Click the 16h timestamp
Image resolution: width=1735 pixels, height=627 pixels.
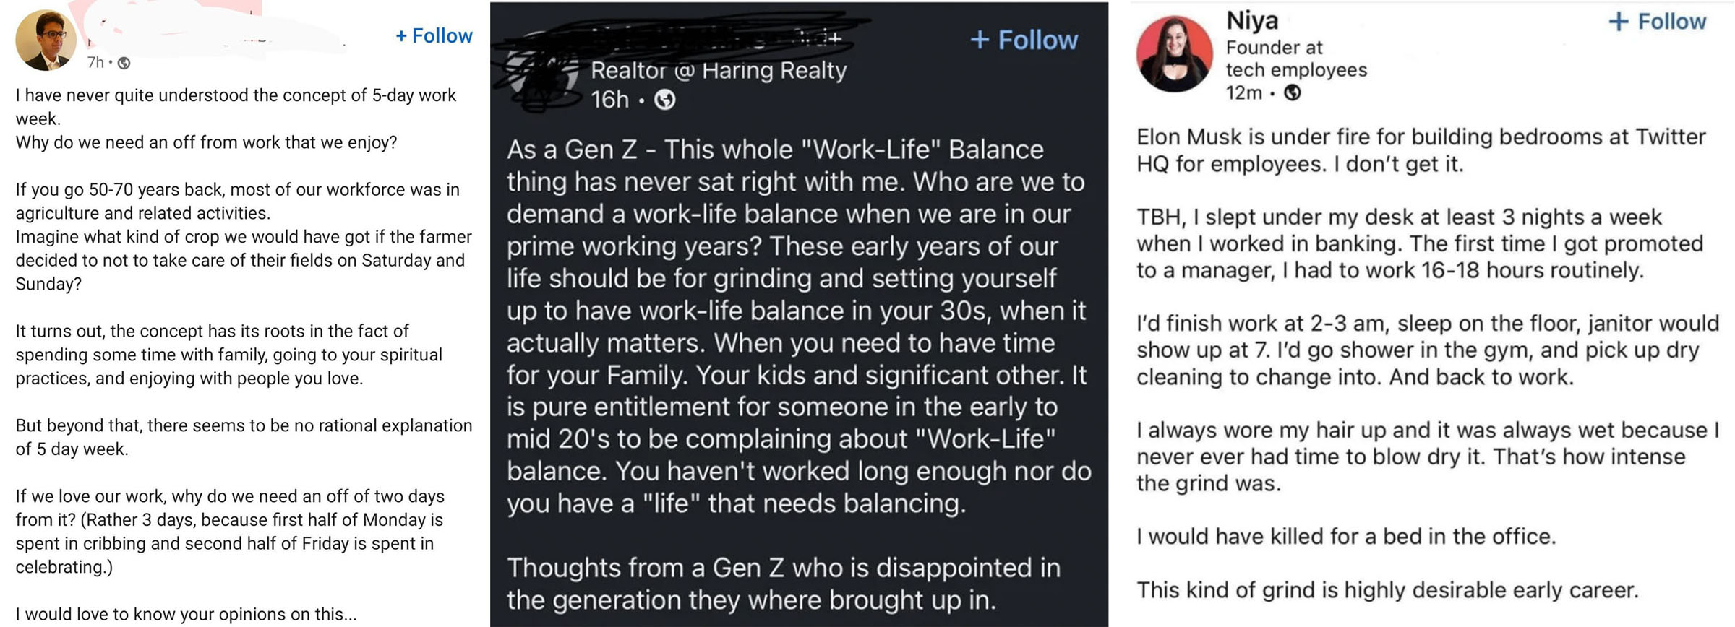pos(609,100)
